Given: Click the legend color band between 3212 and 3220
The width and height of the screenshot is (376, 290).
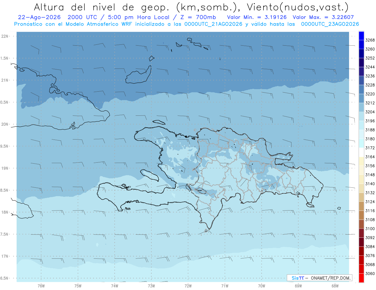Looking at the screenshot, I should pyautogui.click(x=361, y=98).
